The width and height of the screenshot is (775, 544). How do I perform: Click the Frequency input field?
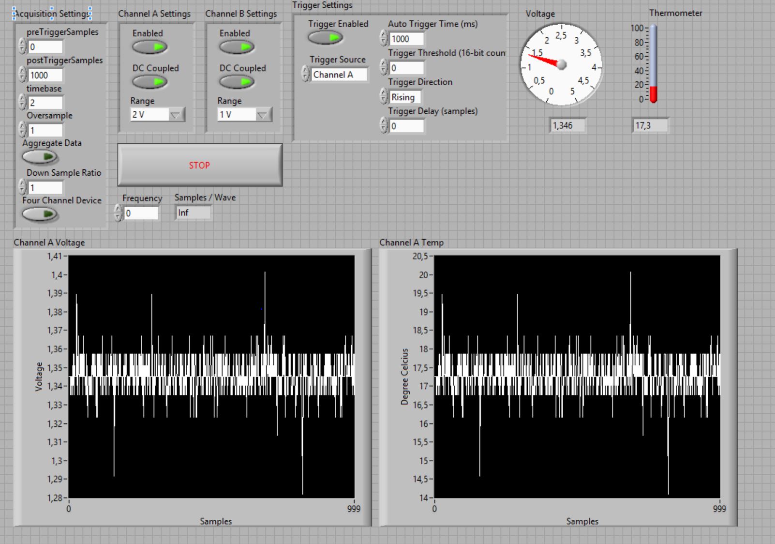[x=141, y=213]
